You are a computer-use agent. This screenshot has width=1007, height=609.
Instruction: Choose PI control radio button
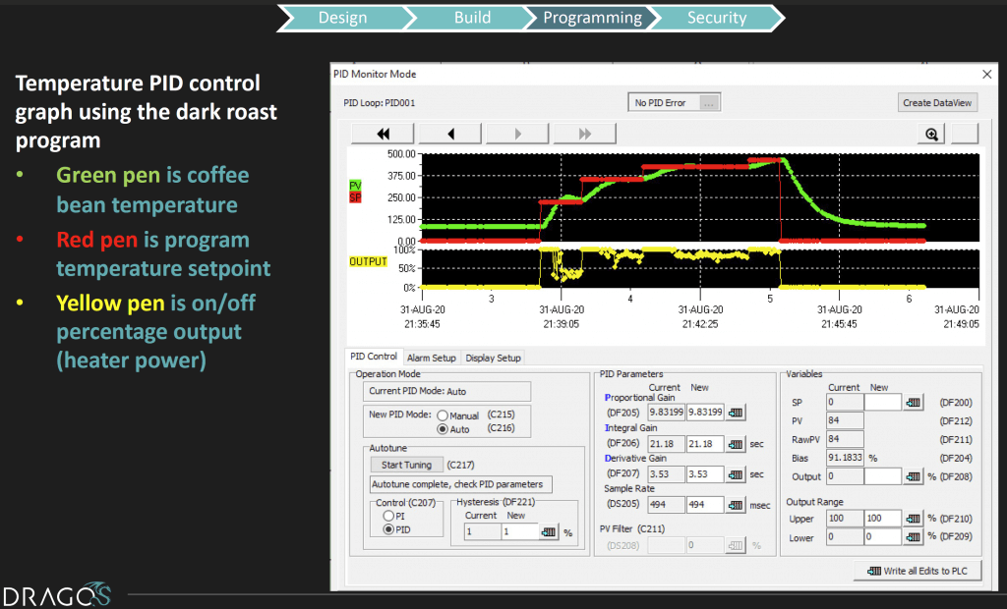pos(386,516)
